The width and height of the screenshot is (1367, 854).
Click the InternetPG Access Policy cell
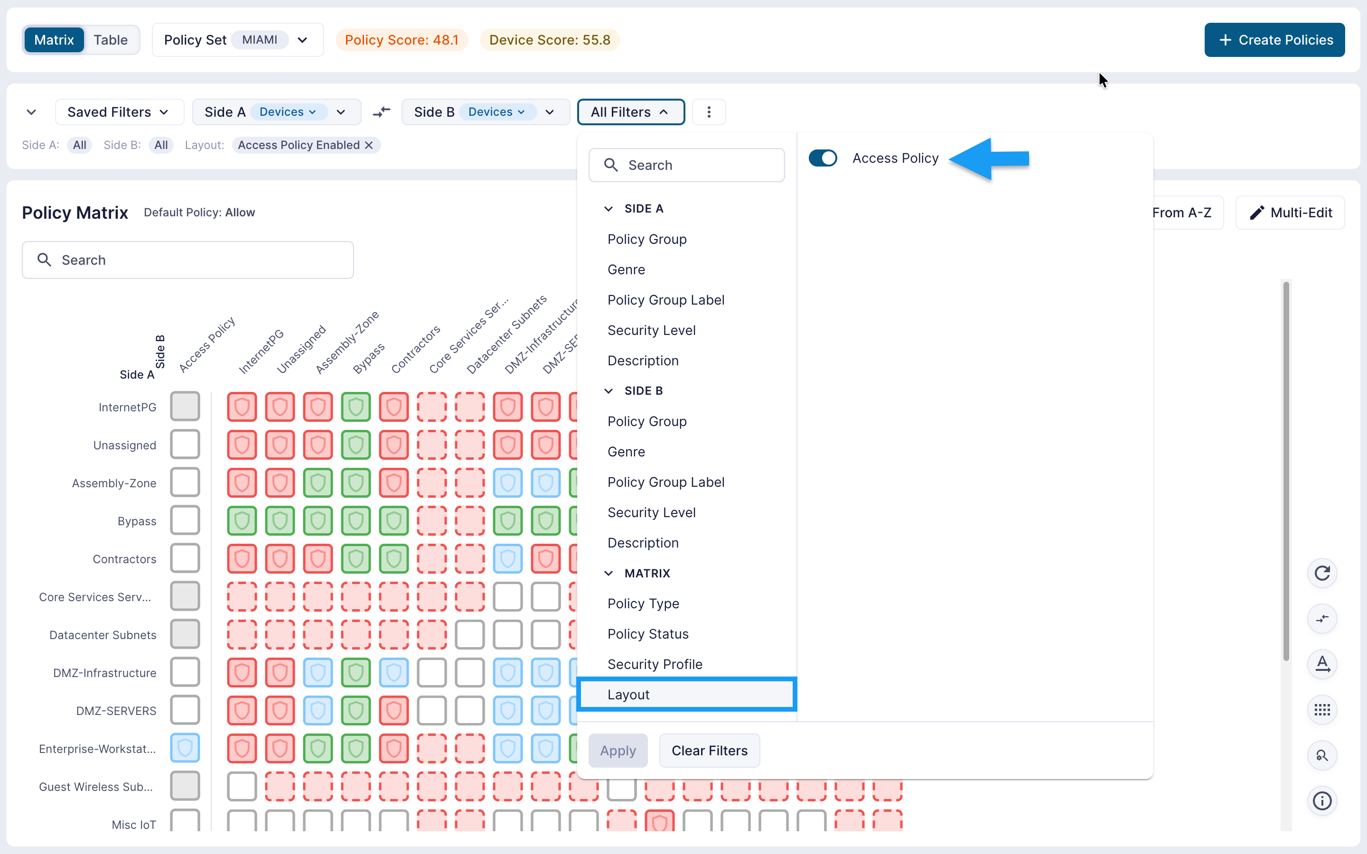(185, 407)
